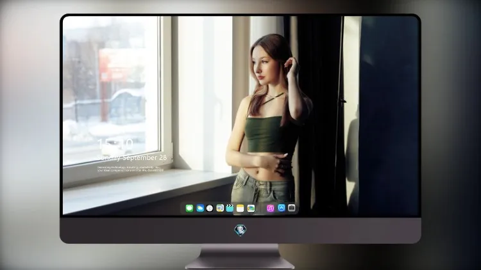Open the pink iTunes music icon

[270, 209]
